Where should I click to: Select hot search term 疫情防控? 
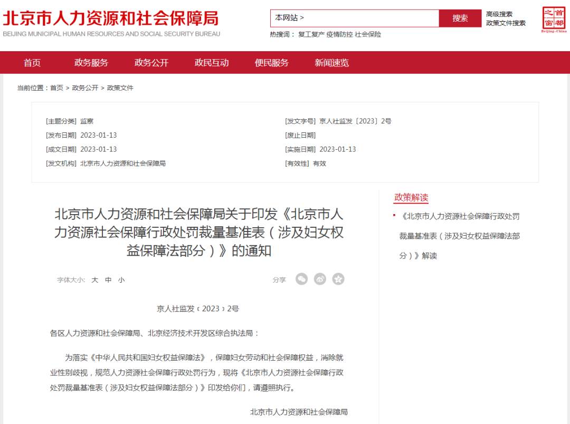pos(339,34)
